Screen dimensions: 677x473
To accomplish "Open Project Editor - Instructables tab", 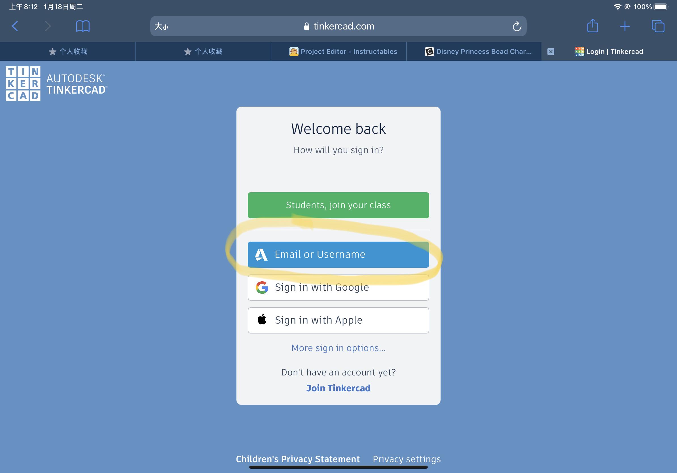I will click(338, 52).
